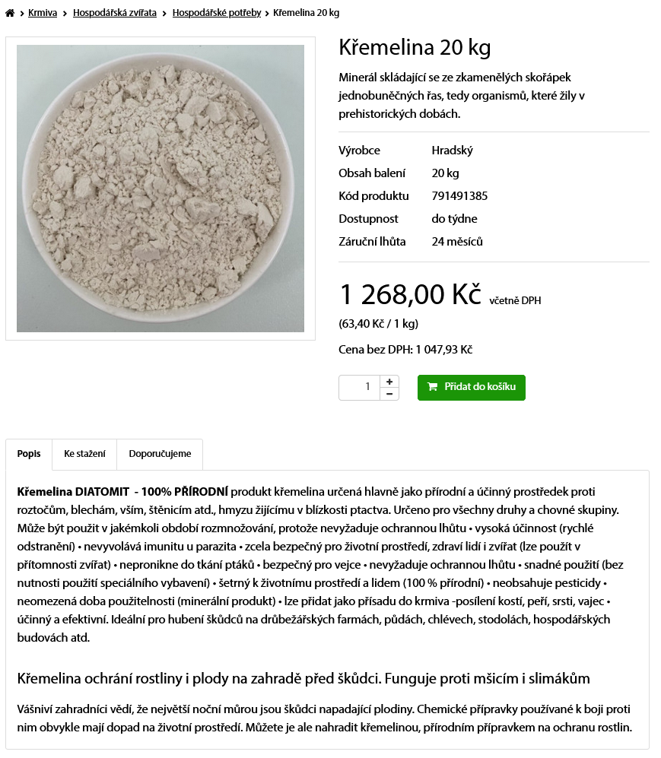This screenshot has width=661, height=758.
Task: Navigate to Hospodářská zvířata category
Action: [115, 13]
